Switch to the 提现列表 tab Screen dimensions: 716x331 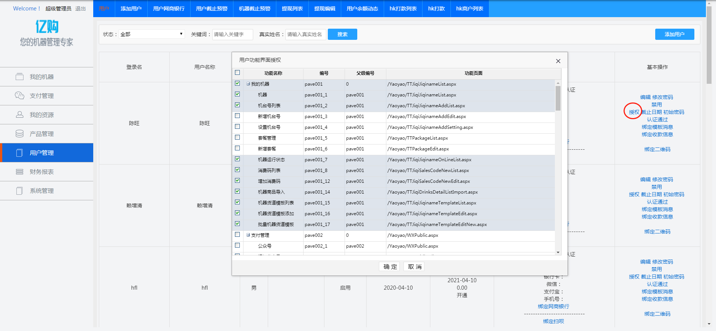point(292,9)
